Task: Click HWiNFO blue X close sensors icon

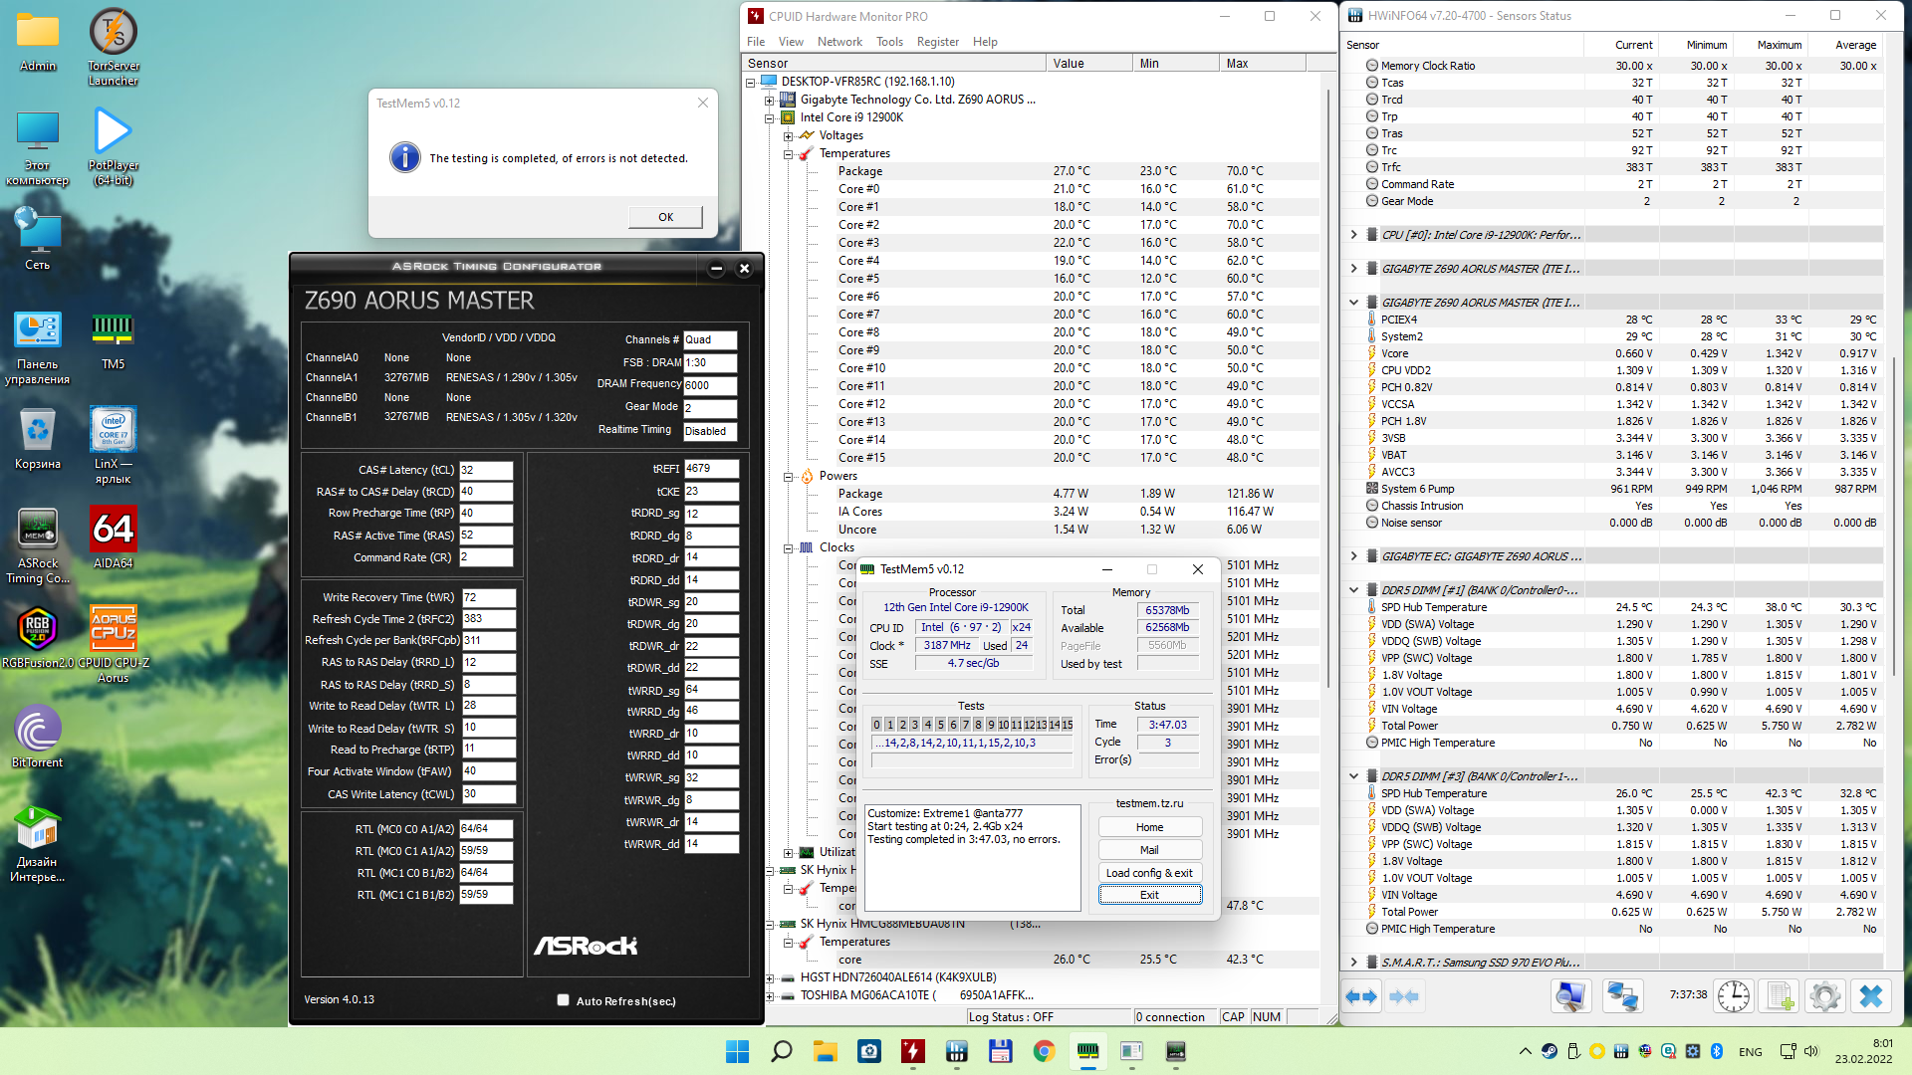Action: point(1871,996)
